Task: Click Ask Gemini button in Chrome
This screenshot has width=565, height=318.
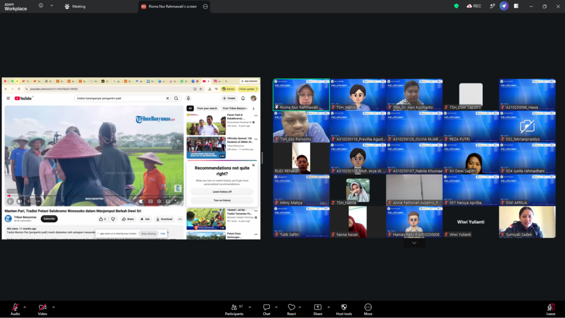Action: pos(249,81)
